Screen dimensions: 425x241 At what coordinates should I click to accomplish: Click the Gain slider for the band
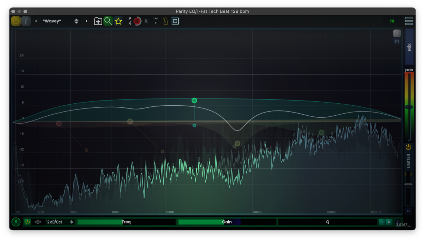click(227, 222)
